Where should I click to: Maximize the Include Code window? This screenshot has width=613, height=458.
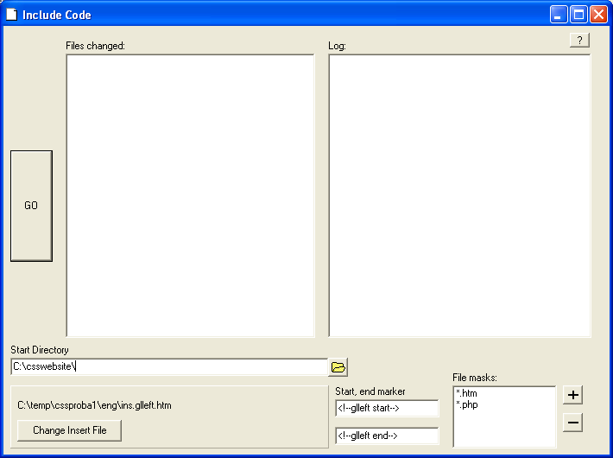point(578,15)
